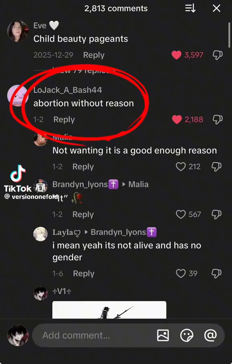Unlike Eve's comment with 3,597 likes
232x364 pixels.
pos(176,55)
